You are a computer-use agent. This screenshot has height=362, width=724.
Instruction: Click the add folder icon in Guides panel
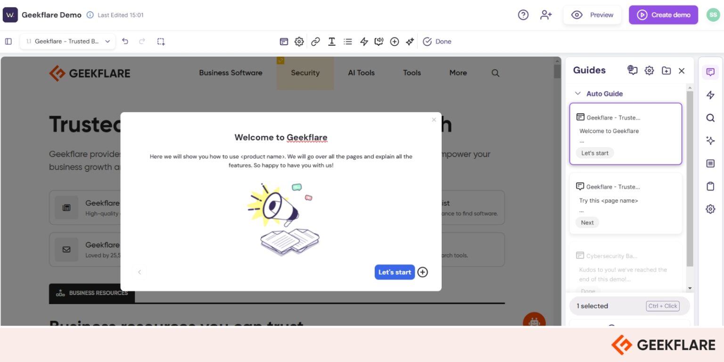coord(666,71)
